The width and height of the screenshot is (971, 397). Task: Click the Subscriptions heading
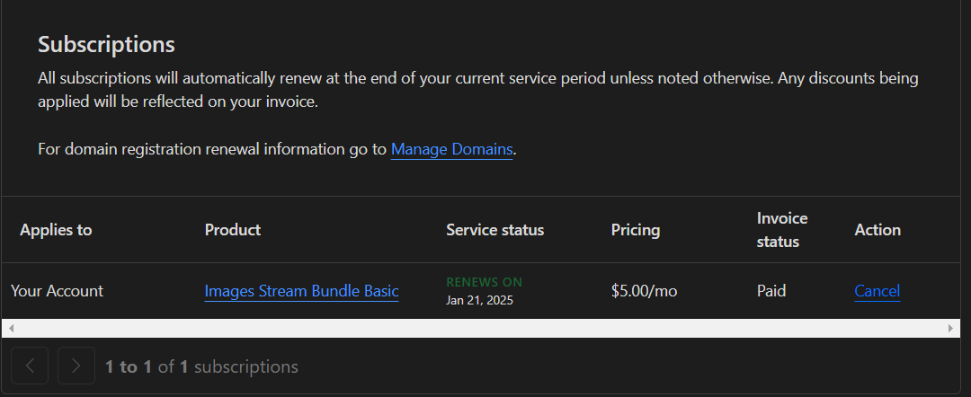point(106,44)
